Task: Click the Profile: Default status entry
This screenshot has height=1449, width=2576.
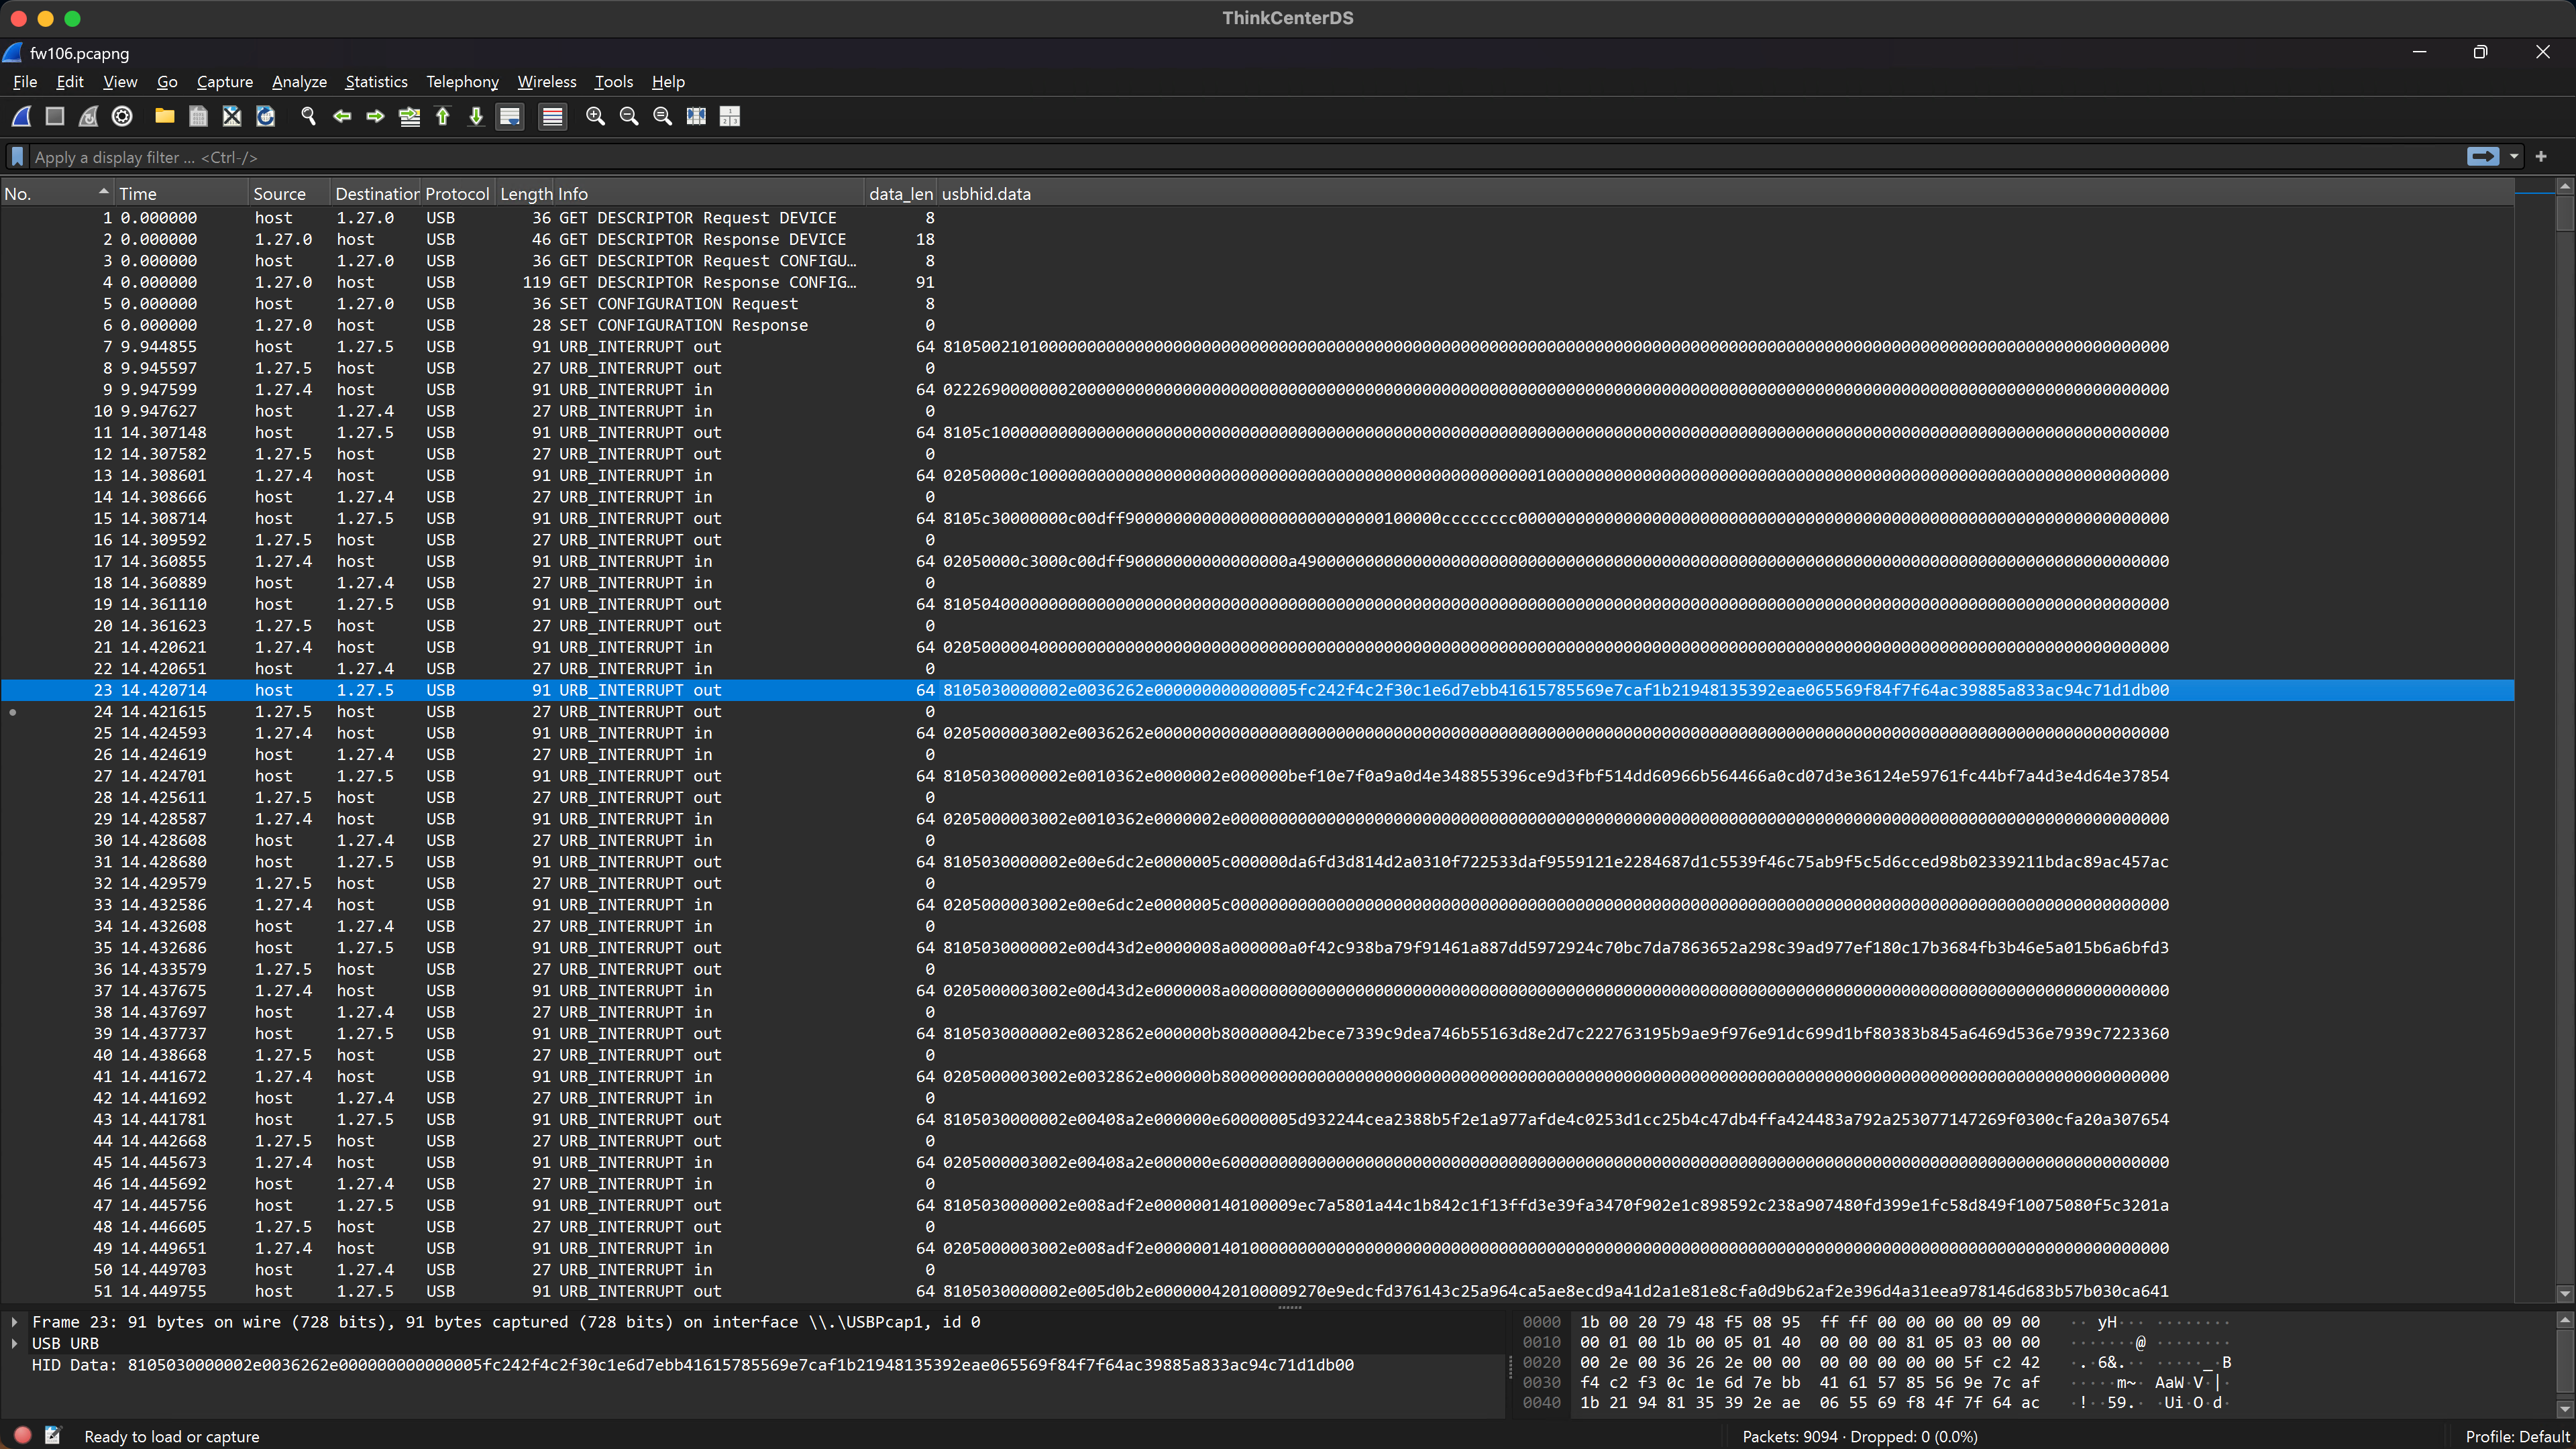Action: pos(2518,1436)
